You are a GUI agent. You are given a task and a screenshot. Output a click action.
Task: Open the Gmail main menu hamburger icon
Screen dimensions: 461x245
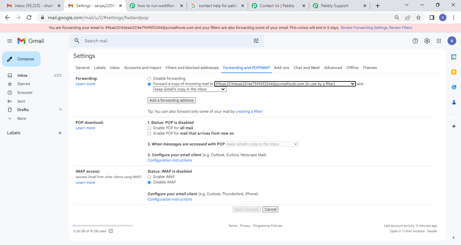(x=9, y=41)
